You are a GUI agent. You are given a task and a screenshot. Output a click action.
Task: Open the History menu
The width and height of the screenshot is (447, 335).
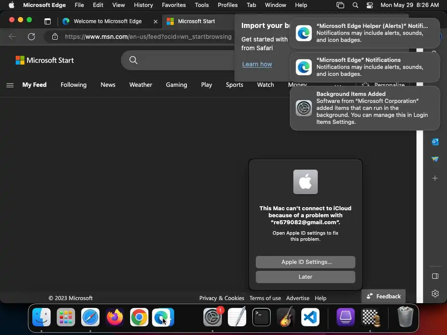(x=143, y=5)
